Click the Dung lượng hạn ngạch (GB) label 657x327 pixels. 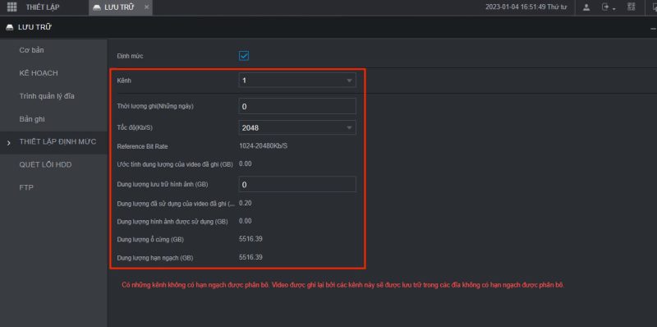pyautogui.click(x=155, y=258)
